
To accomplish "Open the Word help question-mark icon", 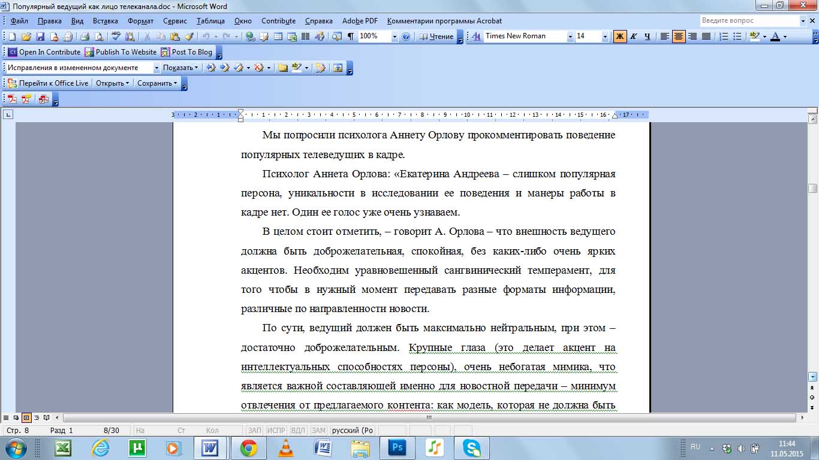I will pyautogui.click(x=406, y=37).
